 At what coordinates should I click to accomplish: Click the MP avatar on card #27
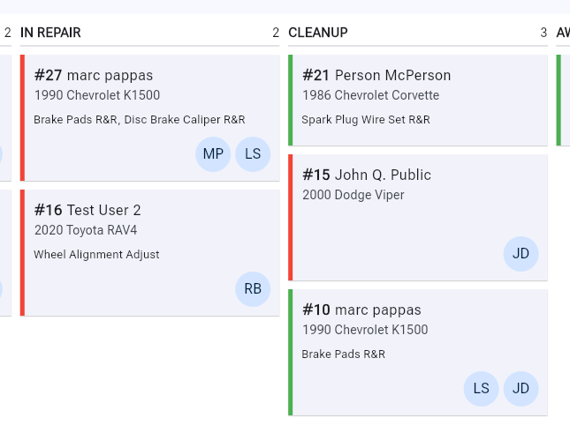(x=213, y=154)
